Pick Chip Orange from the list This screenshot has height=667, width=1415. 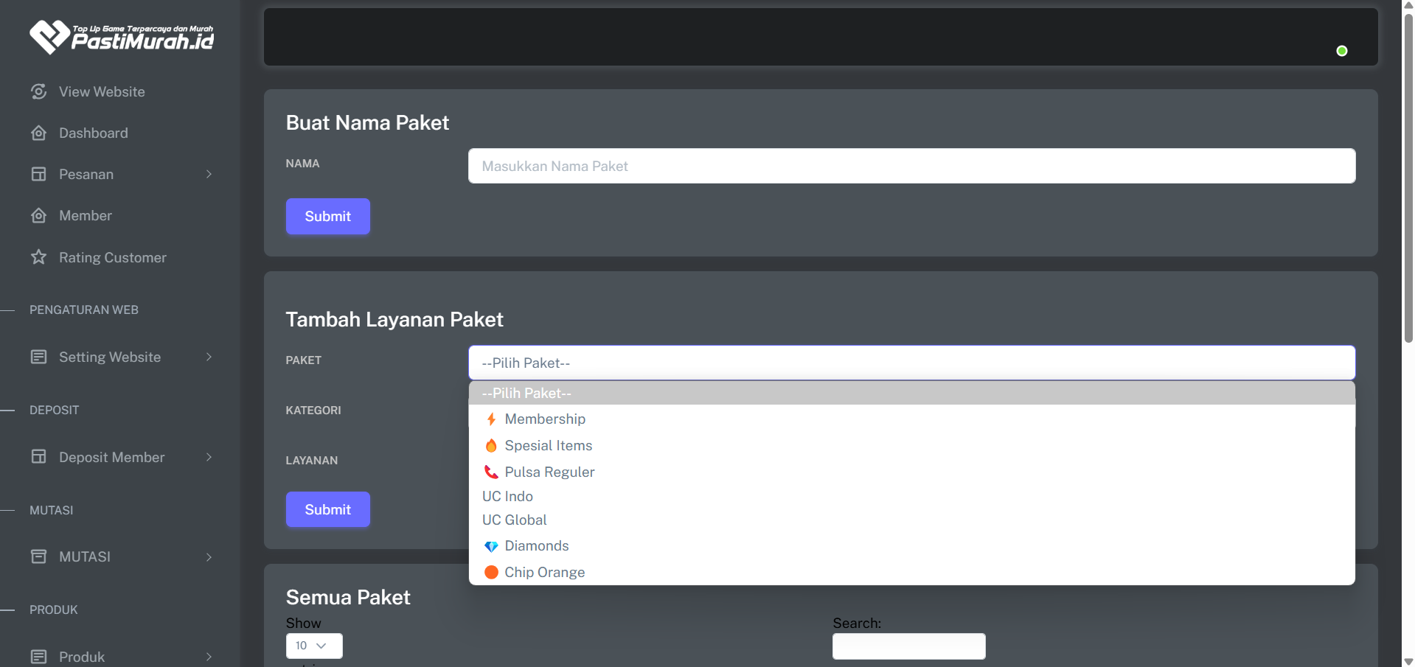[544, 573]
